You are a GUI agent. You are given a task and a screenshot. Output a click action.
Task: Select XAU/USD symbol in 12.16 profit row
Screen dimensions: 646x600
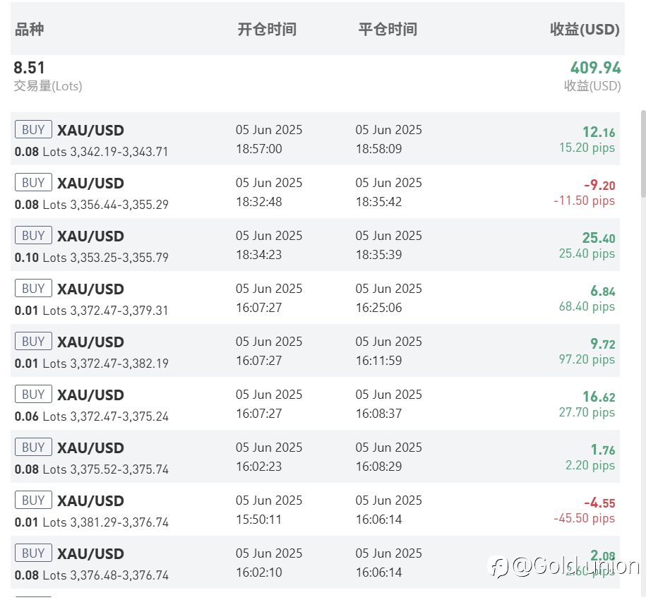[x=90, y=130]
